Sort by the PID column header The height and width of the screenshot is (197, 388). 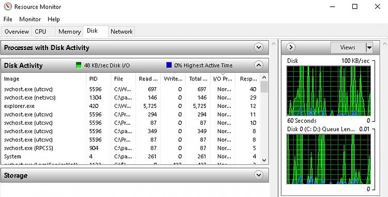point(98,79)
